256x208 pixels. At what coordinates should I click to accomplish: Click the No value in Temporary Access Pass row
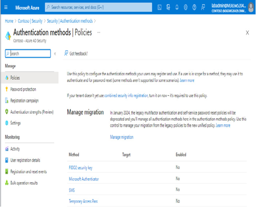tap(178, 201)
